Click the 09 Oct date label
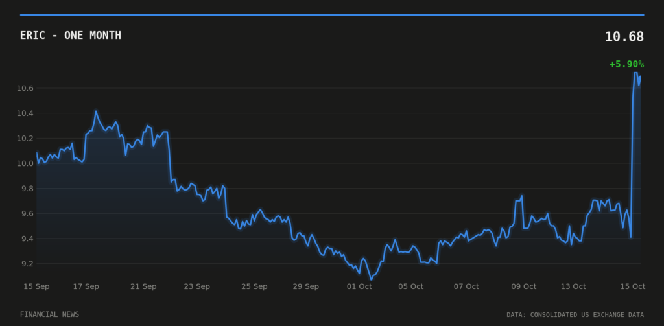The height and width of the screenshot is (326, 664). click(524, 286)
